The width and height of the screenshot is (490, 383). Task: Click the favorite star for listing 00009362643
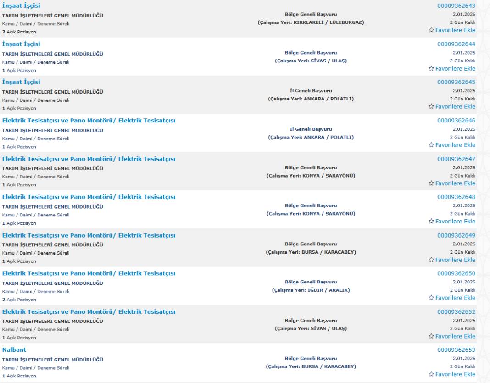click(430, 30)
